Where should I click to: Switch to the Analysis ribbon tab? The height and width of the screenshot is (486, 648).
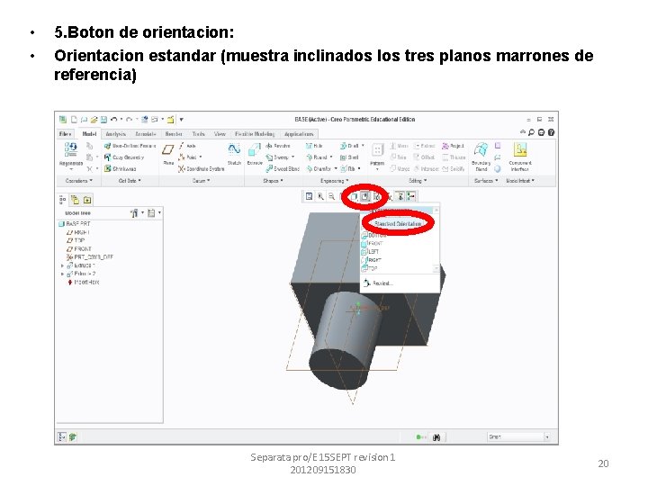(116, 134)
